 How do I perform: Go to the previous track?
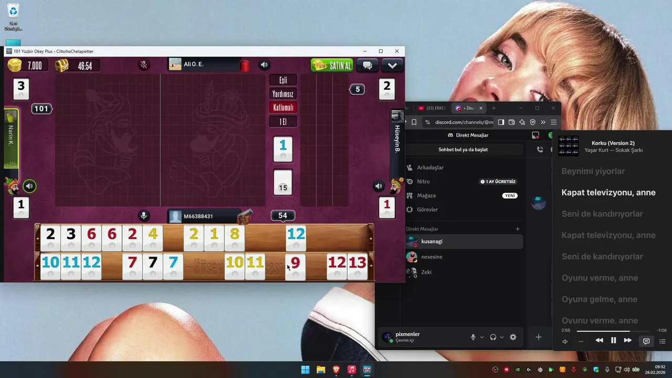click(599, 341)
